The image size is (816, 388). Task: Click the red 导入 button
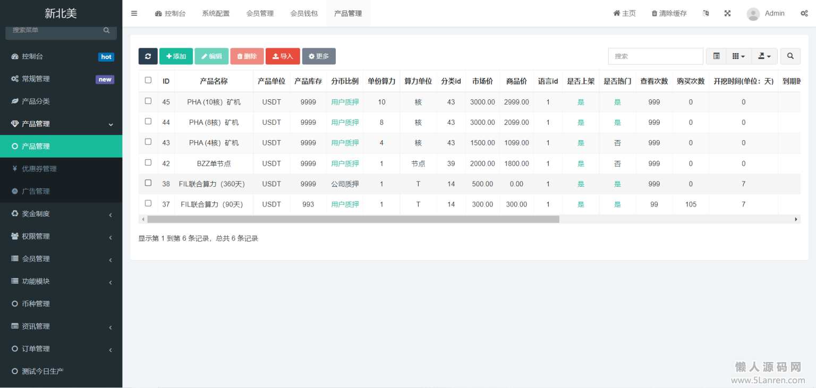pos(283,56)
